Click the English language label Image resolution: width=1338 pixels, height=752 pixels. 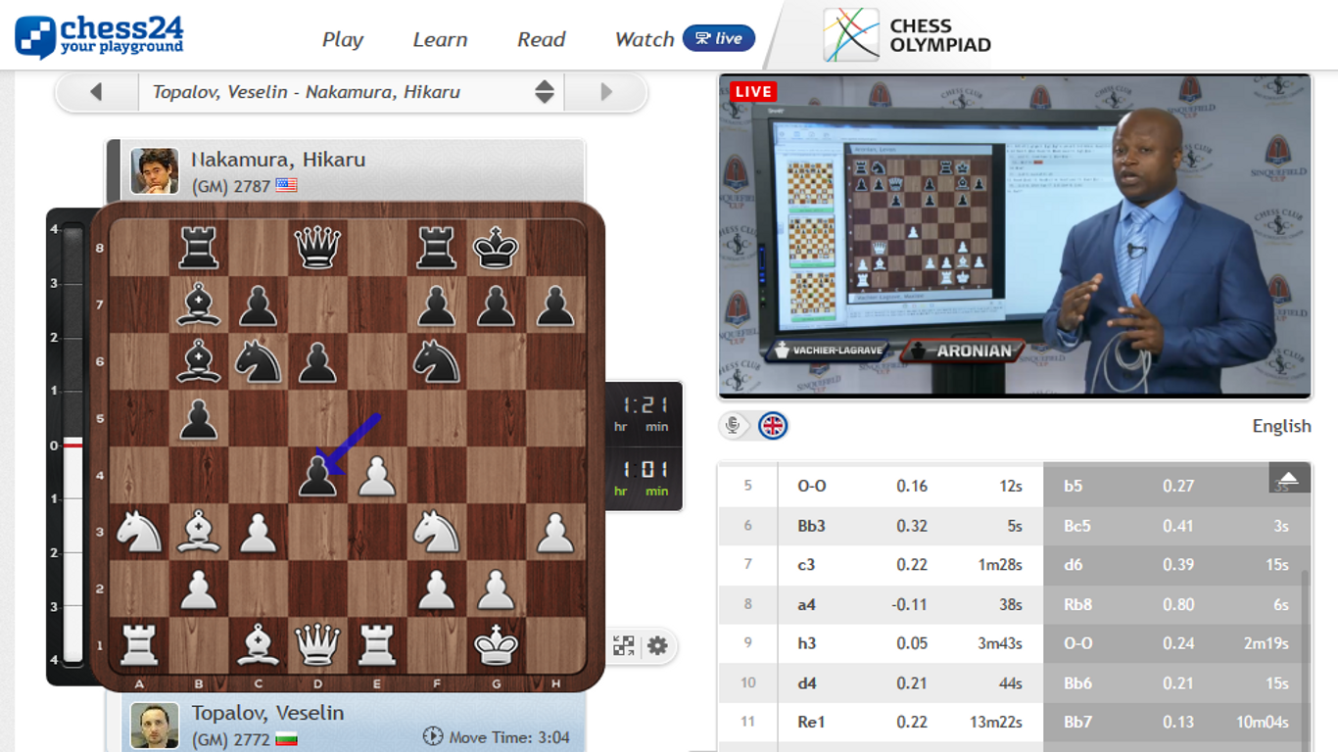[1281, 426]
